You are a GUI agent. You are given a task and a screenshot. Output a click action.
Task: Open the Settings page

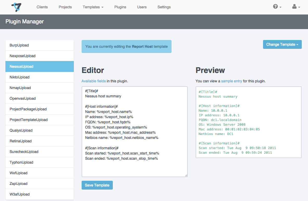tap(164, 7)
